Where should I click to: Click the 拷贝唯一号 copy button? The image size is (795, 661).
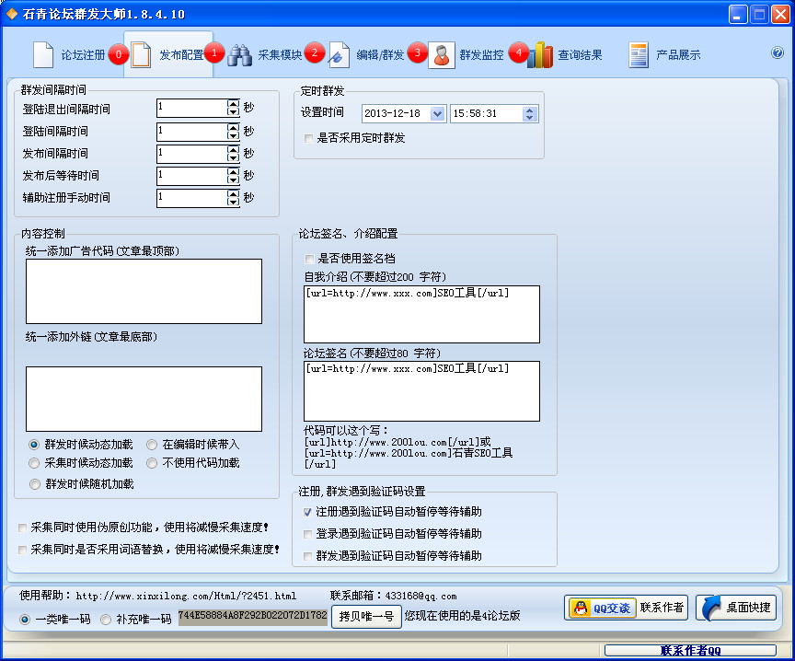[366, 617]
